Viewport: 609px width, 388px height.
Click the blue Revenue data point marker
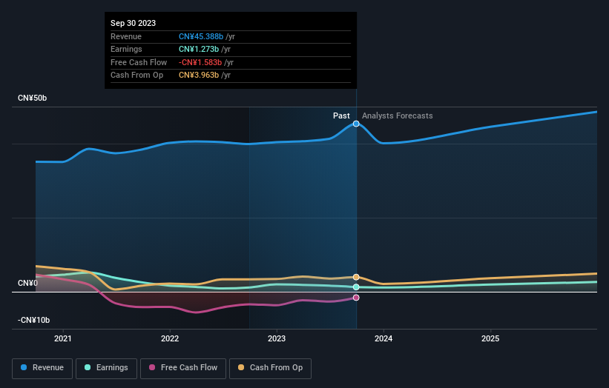tap(356, 124)
